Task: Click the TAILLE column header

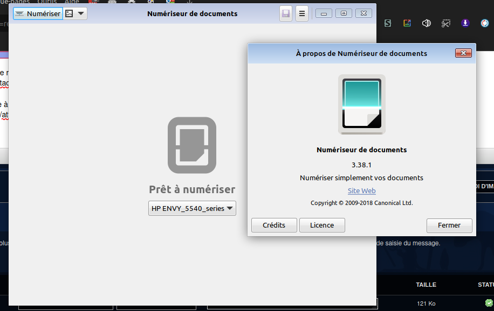Action: coord(426,285)
